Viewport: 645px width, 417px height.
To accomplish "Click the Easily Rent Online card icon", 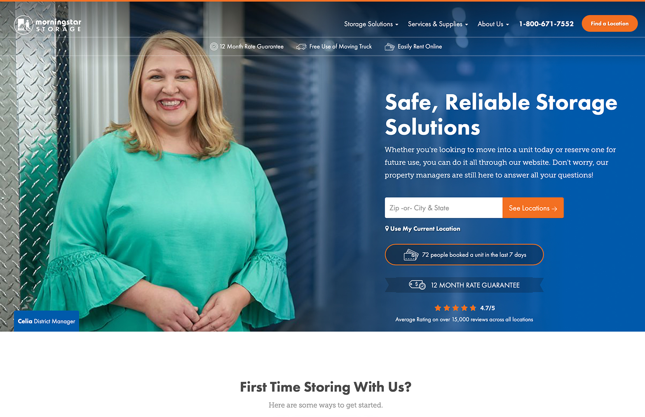I will [x=390, y=47].
